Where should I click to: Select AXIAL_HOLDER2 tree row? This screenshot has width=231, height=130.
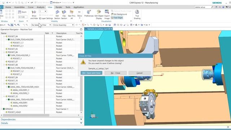tap(20, 106)
